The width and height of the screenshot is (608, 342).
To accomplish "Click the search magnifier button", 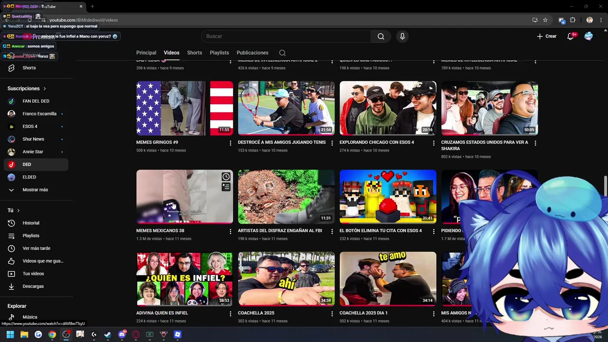I will click(381, 36).
